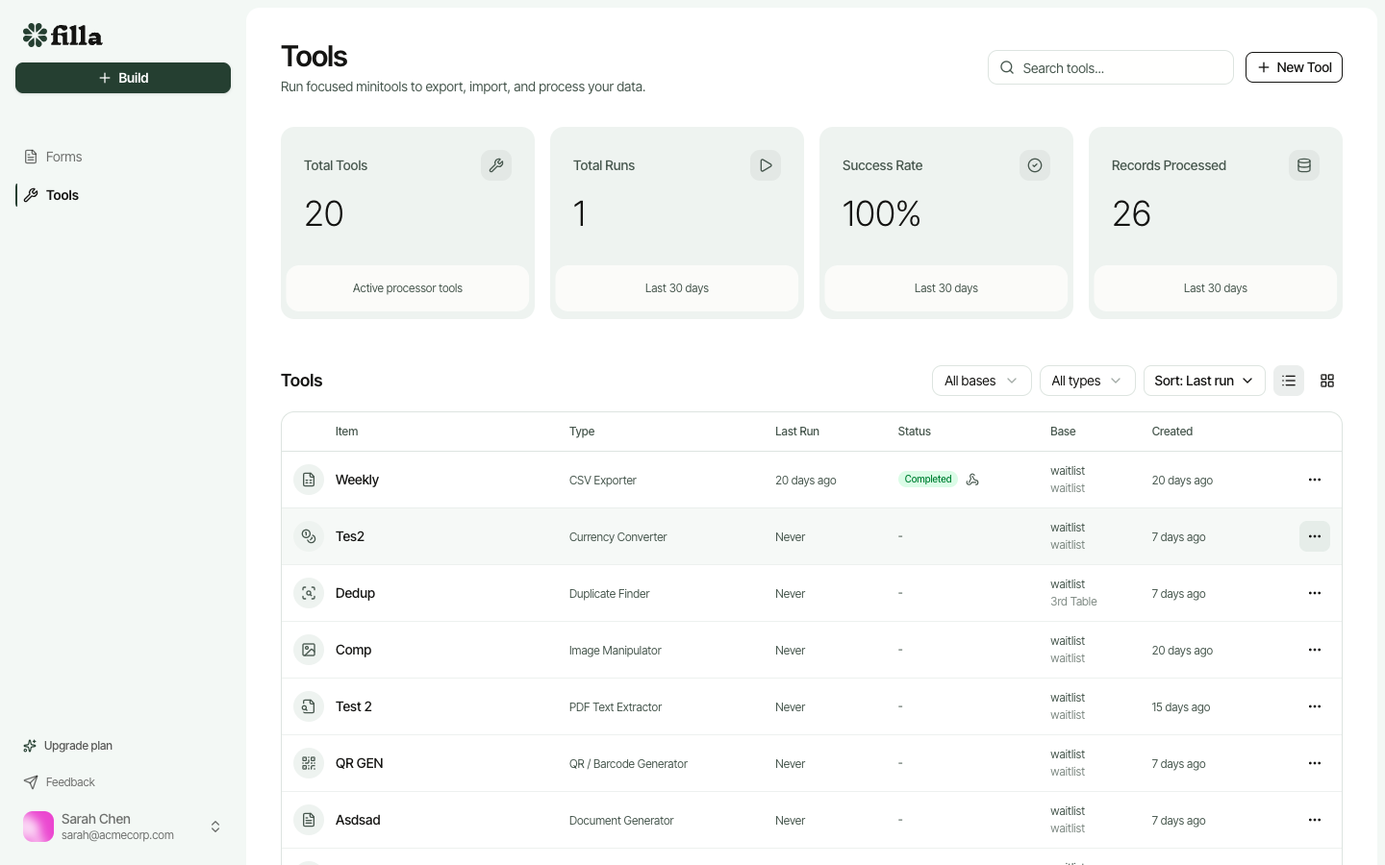1385x865 pixels.
Task: Click the Image Manipulator icon for Comp
Action: [x=308, y=650]
